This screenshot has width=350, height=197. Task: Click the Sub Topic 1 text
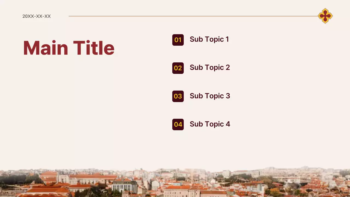point(209,39)
